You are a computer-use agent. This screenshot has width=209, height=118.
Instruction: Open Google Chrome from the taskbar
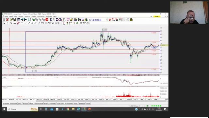[68, 109]
